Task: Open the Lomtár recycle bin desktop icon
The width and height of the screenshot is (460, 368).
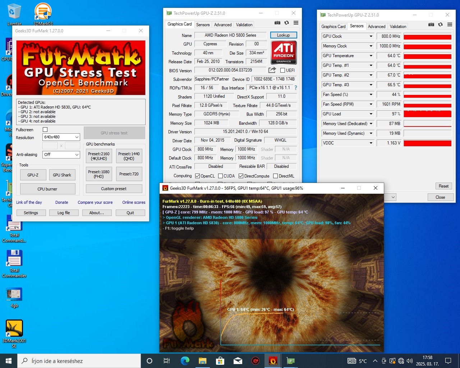Action: pyautogui.click(x=14, y=14)
